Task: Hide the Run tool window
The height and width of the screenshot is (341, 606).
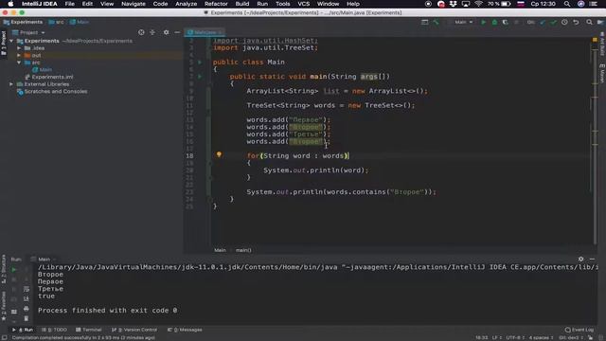Action: pos(592,259)
